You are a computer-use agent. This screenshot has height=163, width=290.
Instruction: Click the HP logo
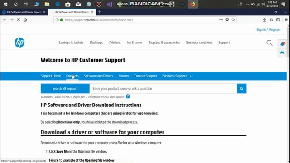19,43
